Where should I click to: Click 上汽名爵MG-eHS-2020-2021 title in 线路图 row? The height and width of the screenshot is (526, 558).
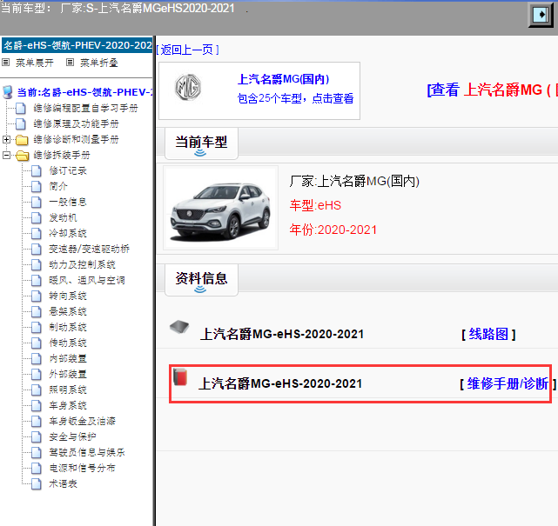click(x=282, y=334)
